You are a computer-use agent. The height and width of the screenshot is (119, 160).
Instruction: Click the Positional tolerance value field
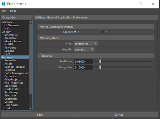click(83, 61)
